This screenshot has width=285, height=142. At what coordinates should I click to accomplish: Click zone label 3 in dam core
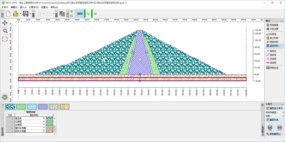click(140, 60)
